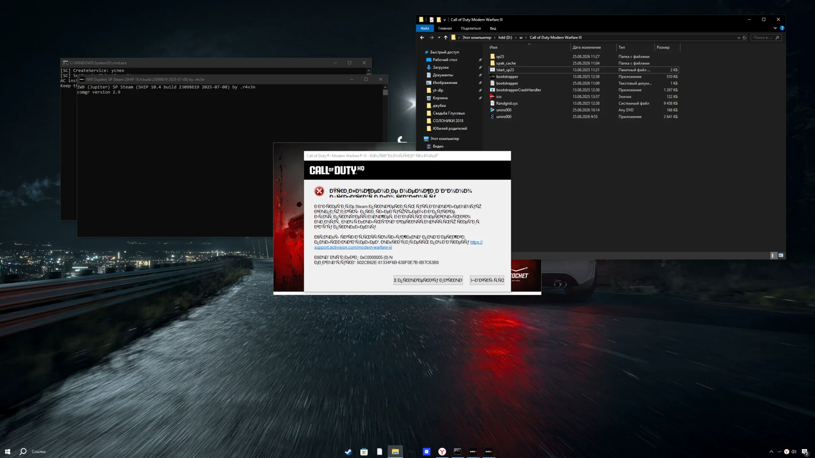Open Explorer help via question mark icon
This screenshot has width=815, height=458.
pyautogui.click(x=782, y=28)
